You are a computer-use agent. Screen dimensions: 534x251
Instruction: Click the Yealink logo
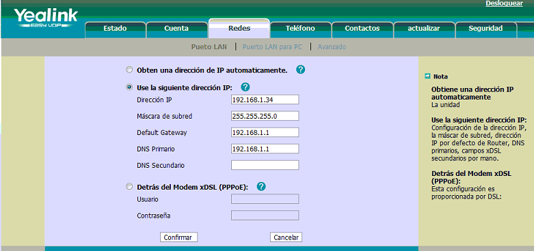pyautogui.click(x=46, y=18)
